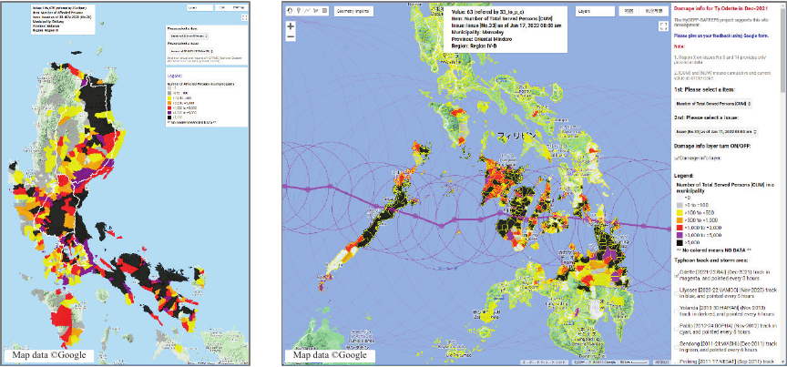Zoom out with the minus button
Screen dimensions: 787x367
[x=291, y=36]
